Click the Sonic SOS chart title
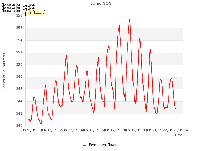Image resolution: width=202 pixels, height=151 pixels. click(101, 3)
